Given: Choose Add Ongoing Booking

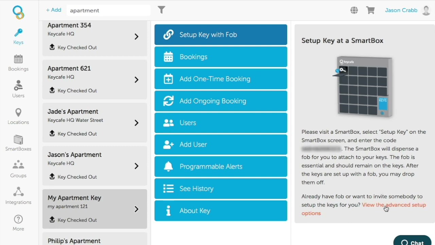Looking at the screenshot, I should click(221, 101).
